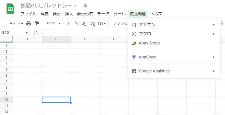This screenshot has width=225, height=115.
Task: Select row 12 header
Action: [x=6, y=112]
